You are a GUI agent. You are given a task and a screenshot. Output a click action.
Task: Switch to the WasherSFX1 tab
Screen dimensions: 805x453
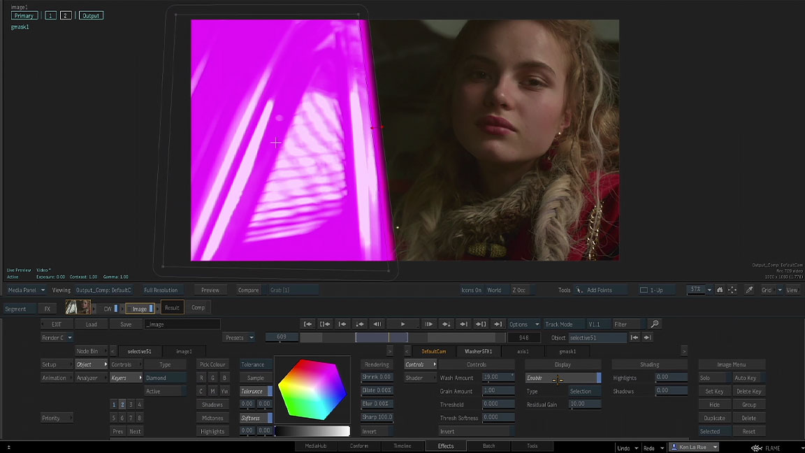click(478, 352)
